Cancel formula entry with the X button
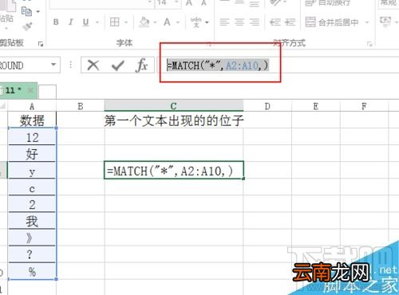The image size is (399, 295). click(x=93, y=65)
